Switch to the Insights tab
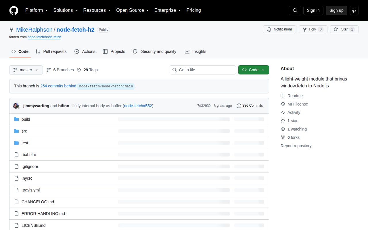368x230 pixels. tap(195, 51)
